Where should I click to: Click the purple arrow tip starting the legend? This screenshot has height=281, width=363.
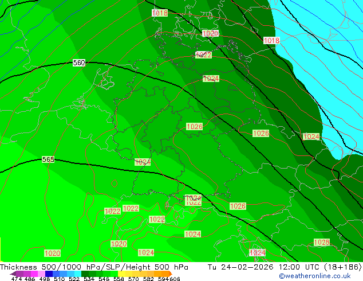click(13, 274)
